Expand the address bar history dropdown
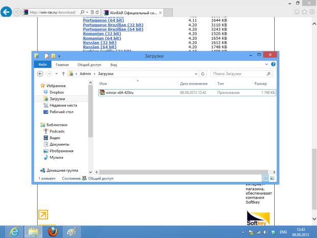 [x=196, y=74]
